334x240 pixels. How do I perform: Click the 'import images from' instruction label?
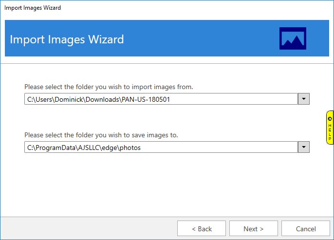(109, 87)
